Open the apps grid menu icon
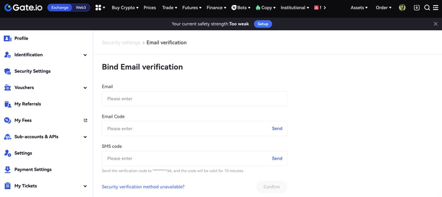 coord(98,8)
